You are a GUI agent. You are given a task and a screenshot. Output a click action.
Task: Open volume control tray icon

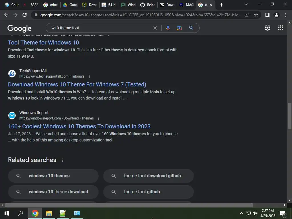click(255, 213)
